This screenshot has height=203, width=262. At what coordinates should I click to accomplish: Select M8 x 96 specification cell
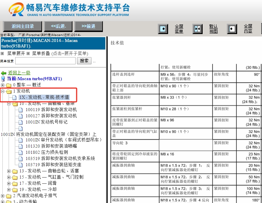click(x=186, y=122)
